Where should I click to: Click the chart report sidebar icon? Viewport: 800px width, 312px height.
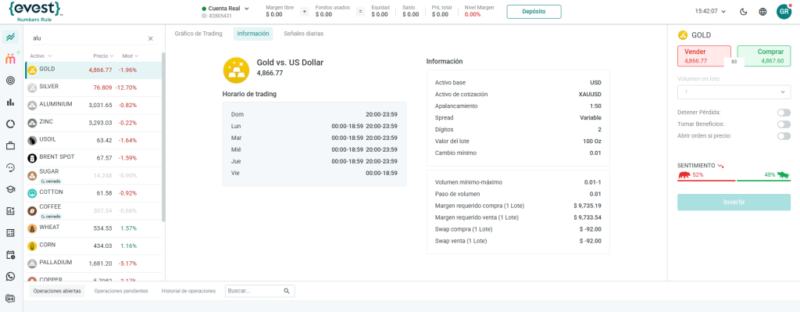coord(10,211)
